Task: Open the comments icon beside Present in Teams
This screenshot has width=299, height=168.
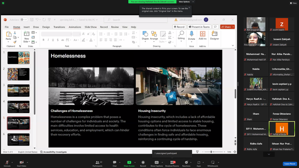Action: coord(215,27)
